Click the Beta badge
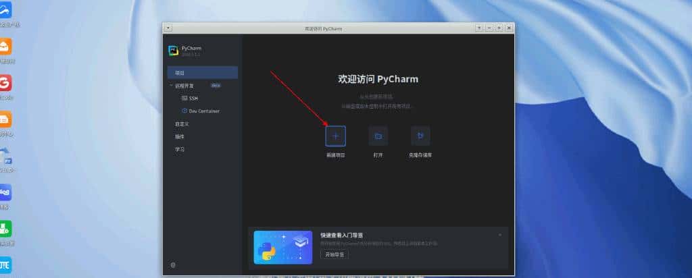The height and width of the screenshot is (278, 692). coord(216,86)
